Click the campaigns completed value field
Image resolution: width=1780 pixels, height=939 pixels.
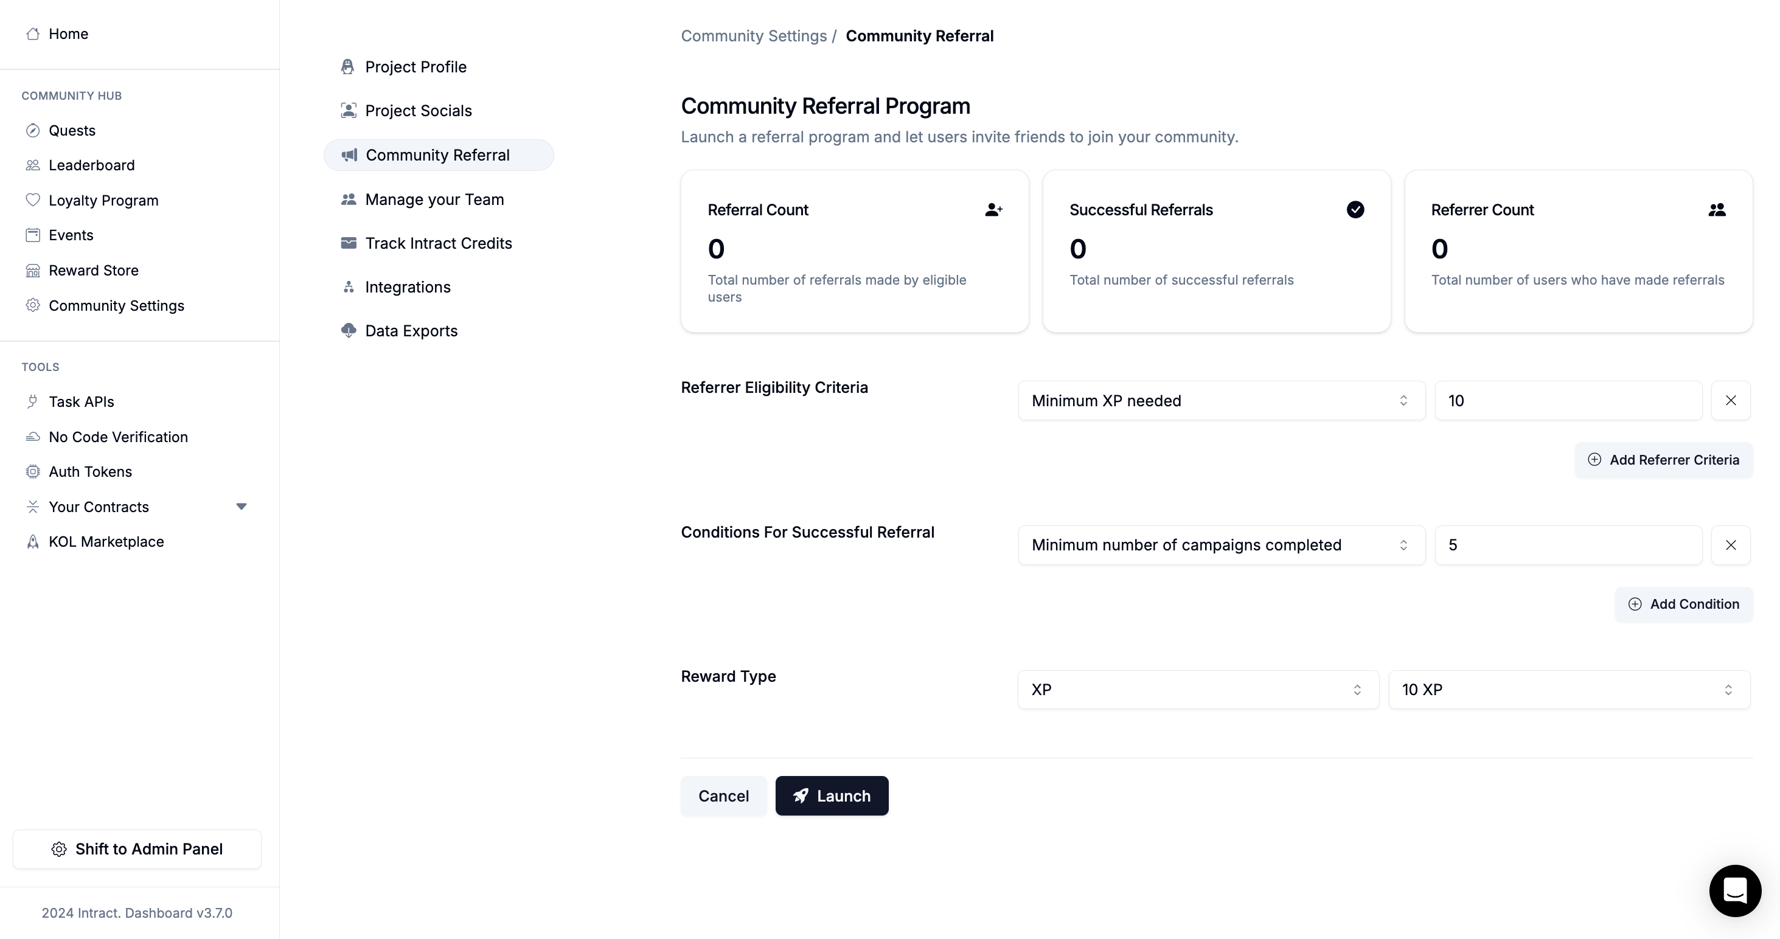1568,545
